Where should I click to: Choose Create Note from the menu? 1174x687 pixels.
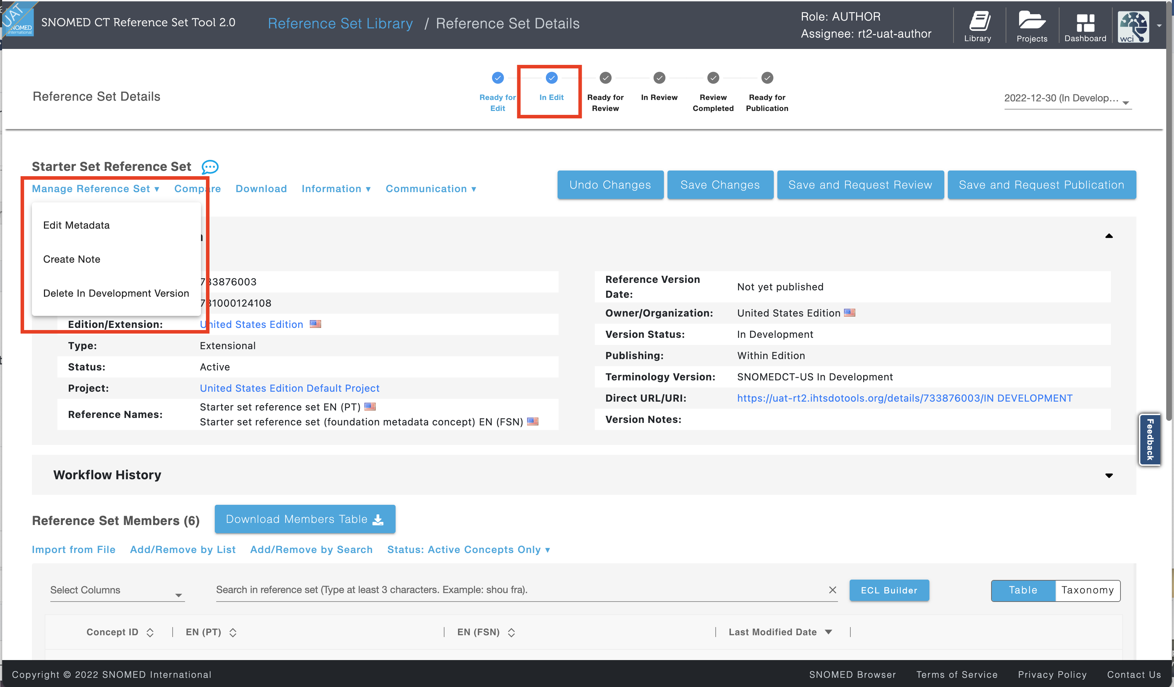pyautogui.click(x=116, y=259)
